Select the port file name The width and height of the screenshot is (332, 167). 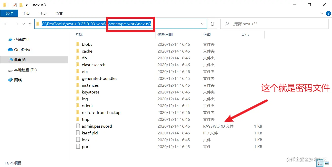86,147
